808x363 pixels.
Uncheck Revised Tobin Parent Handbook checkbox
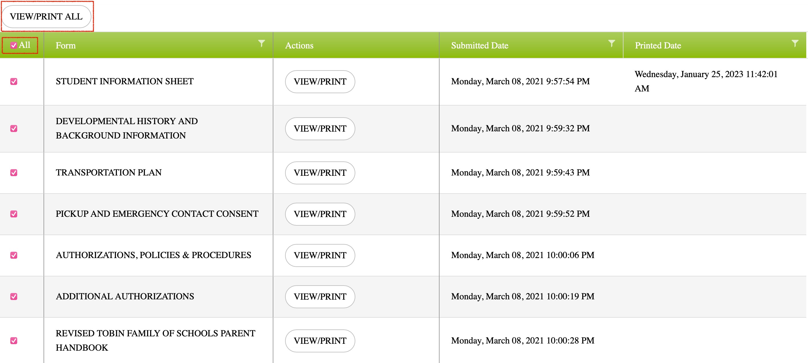pyautogui.click(x=14, y=341)
